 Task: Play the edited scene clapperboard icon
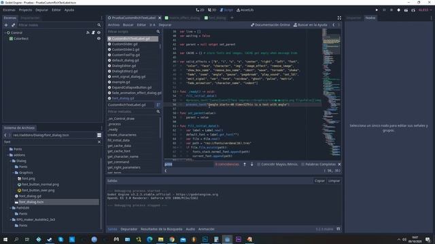(x=406, y=10)
